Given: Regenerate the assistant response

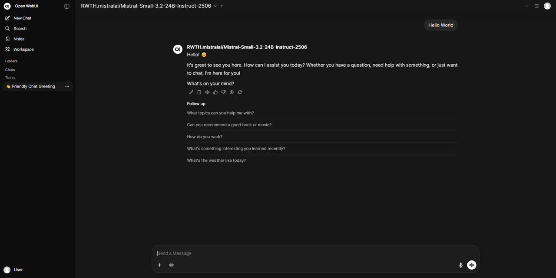Looking at the screenshot, I should click(x=240, y=92).
